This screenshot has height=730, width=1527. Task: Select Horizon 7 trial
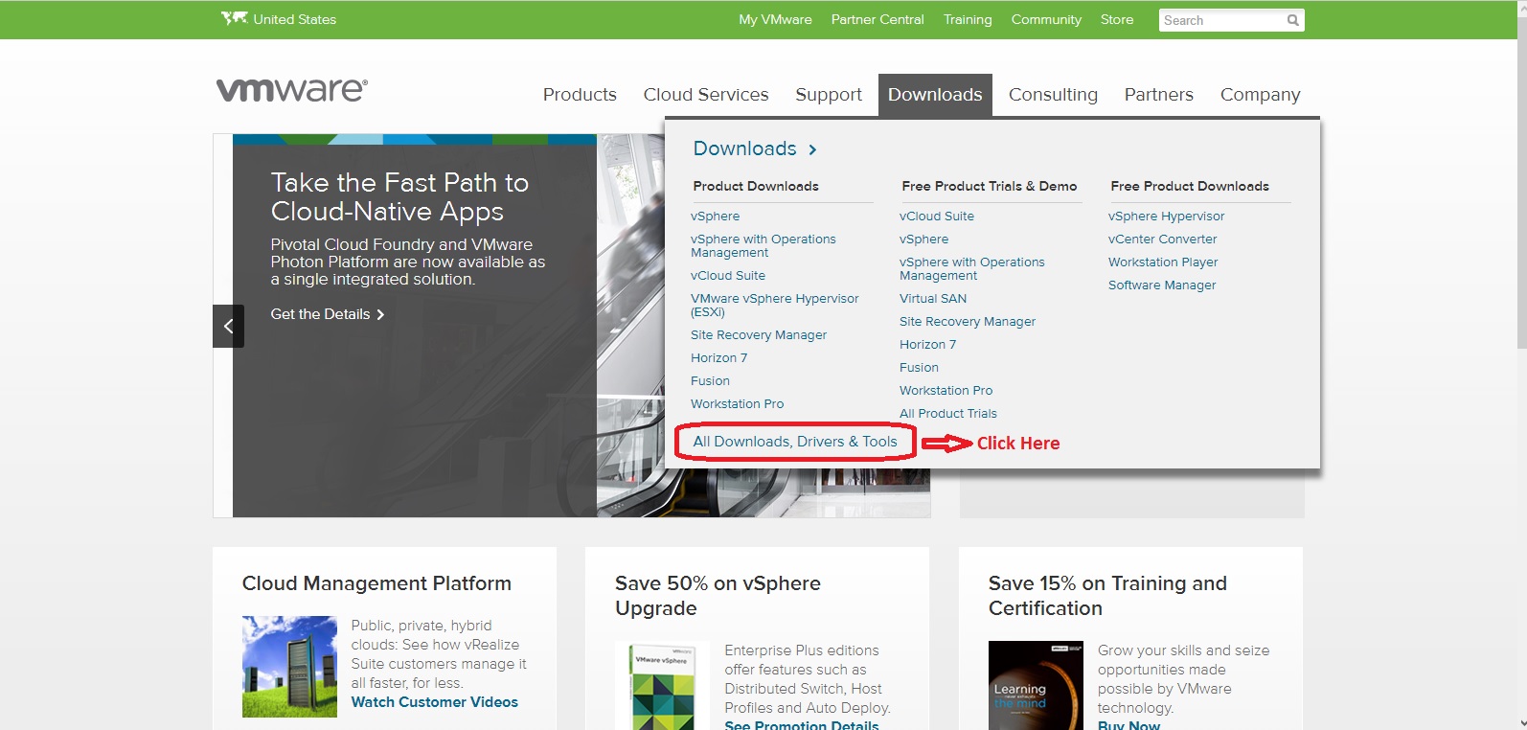click(928, 345)
